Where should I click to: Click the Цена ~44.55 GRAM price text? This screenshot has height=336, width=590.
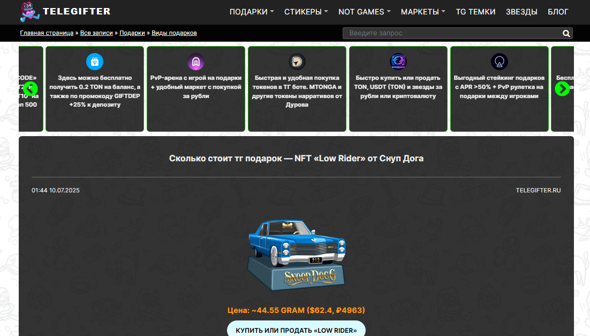click(x=296, y=310)
